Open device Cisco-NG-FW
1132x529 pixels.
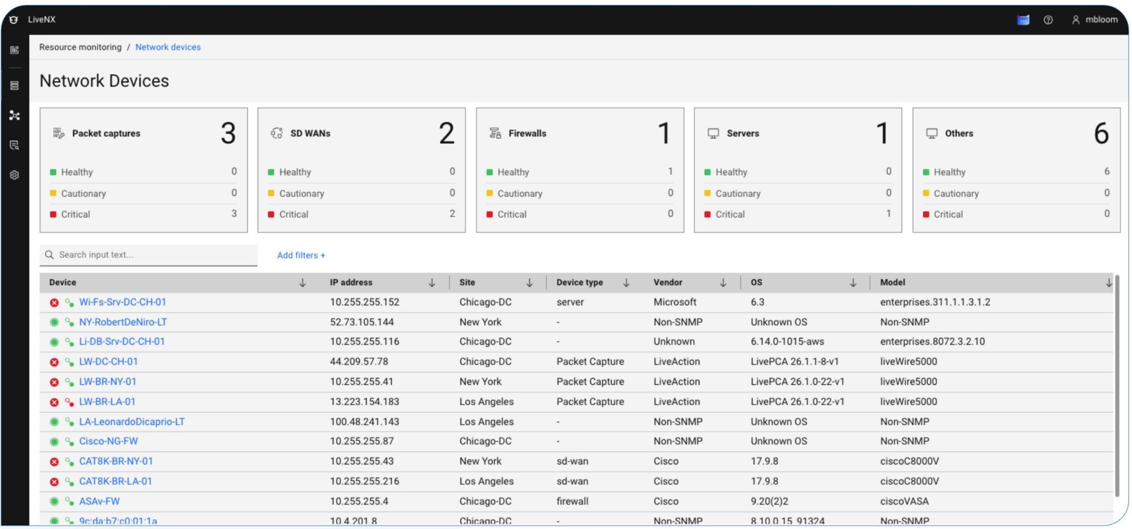[108, 441]
